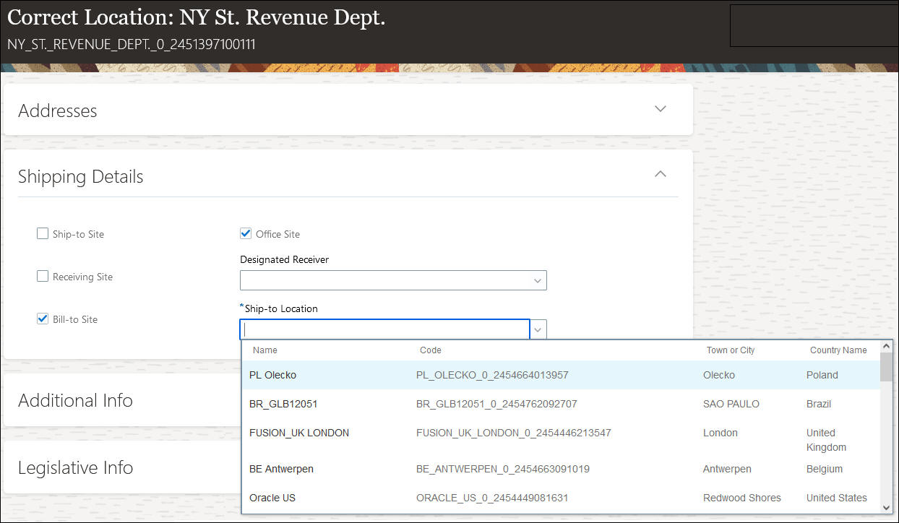Click the dropdown list scrollbar thumb
Image resolution: width=899 pixels, height=523 pixels.
(886, 367)
